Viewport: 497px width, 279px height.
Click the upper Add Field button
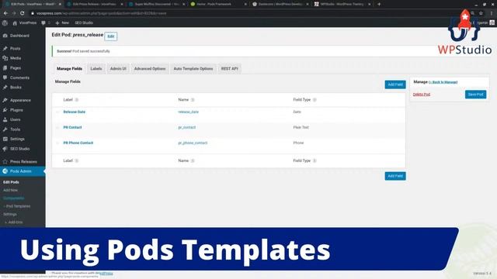pos(395,84)
